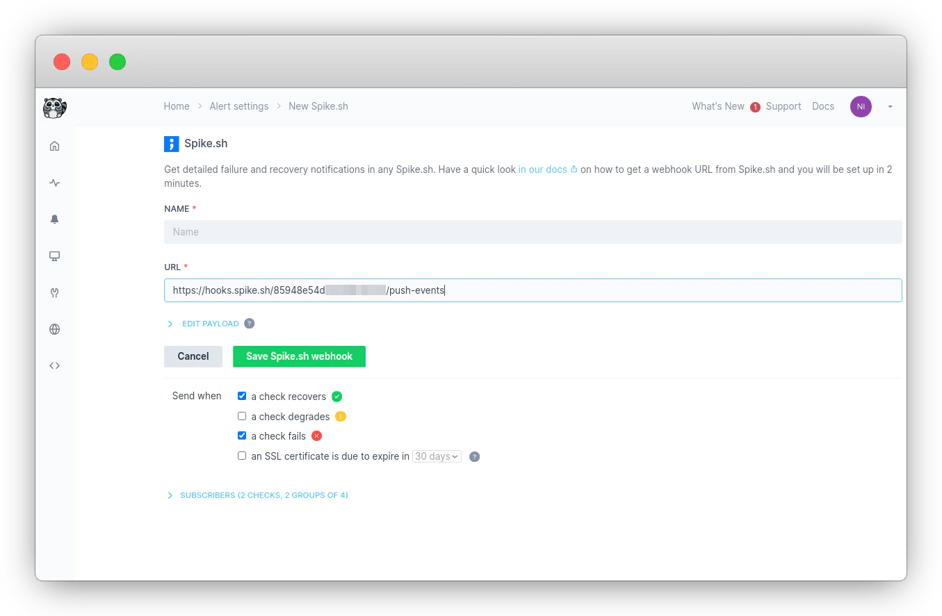Click the help icon beside Edit Payload

250,324
